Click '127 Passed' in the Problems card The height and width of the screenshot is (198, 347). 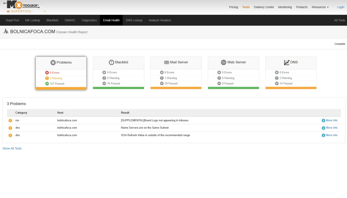click(57, 84)
